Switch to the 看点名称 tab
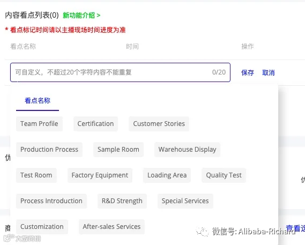The height and width of the screenshot is (245, 305). pos(38,101)
